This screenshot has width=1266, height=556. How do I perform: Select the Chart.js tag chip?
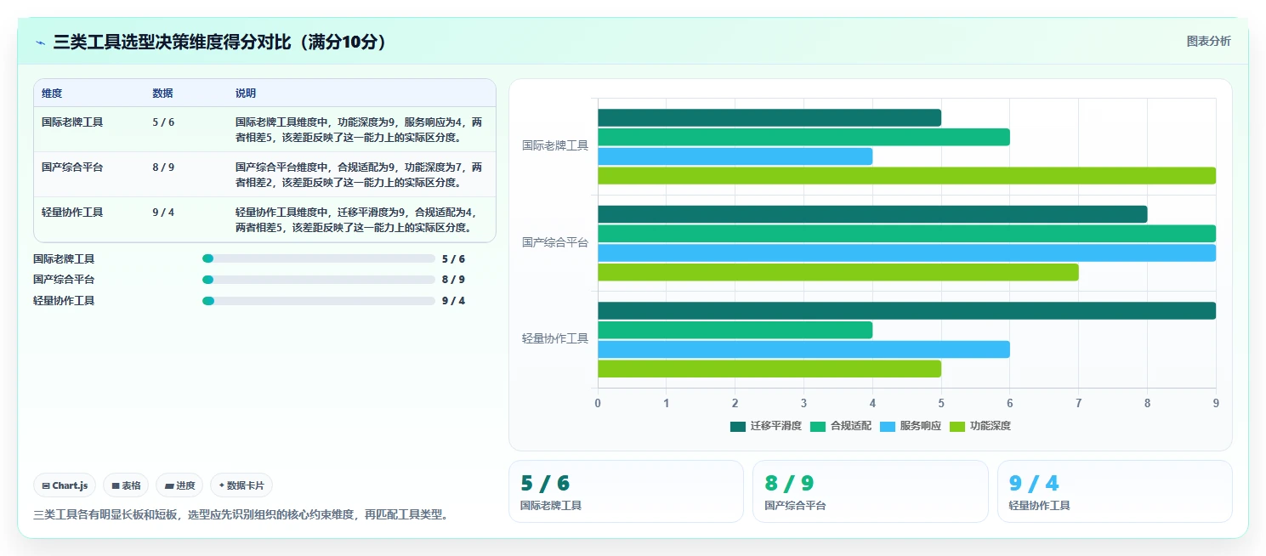click(x=65, y=485)
